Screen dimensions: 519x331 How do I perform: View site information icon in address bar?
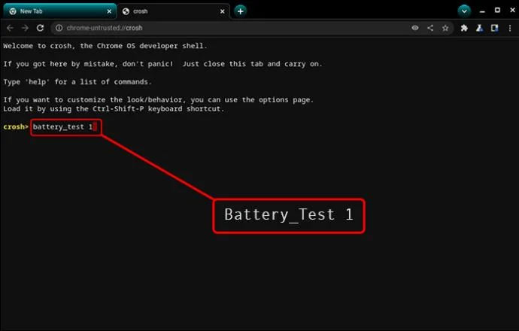[59, 28]
